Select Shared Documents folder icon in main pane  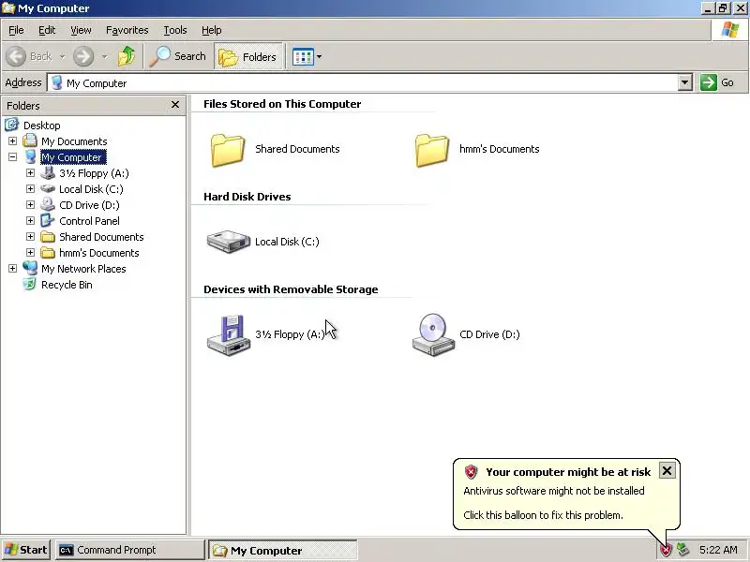(x=228, y=150)
